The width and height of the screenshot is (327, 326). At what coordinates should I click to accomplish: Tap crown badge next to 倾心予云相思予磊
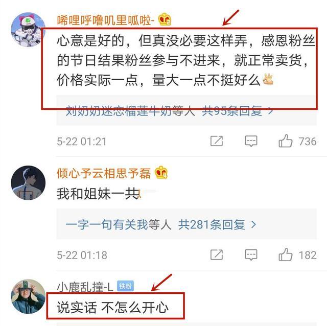tap(161, 173)
